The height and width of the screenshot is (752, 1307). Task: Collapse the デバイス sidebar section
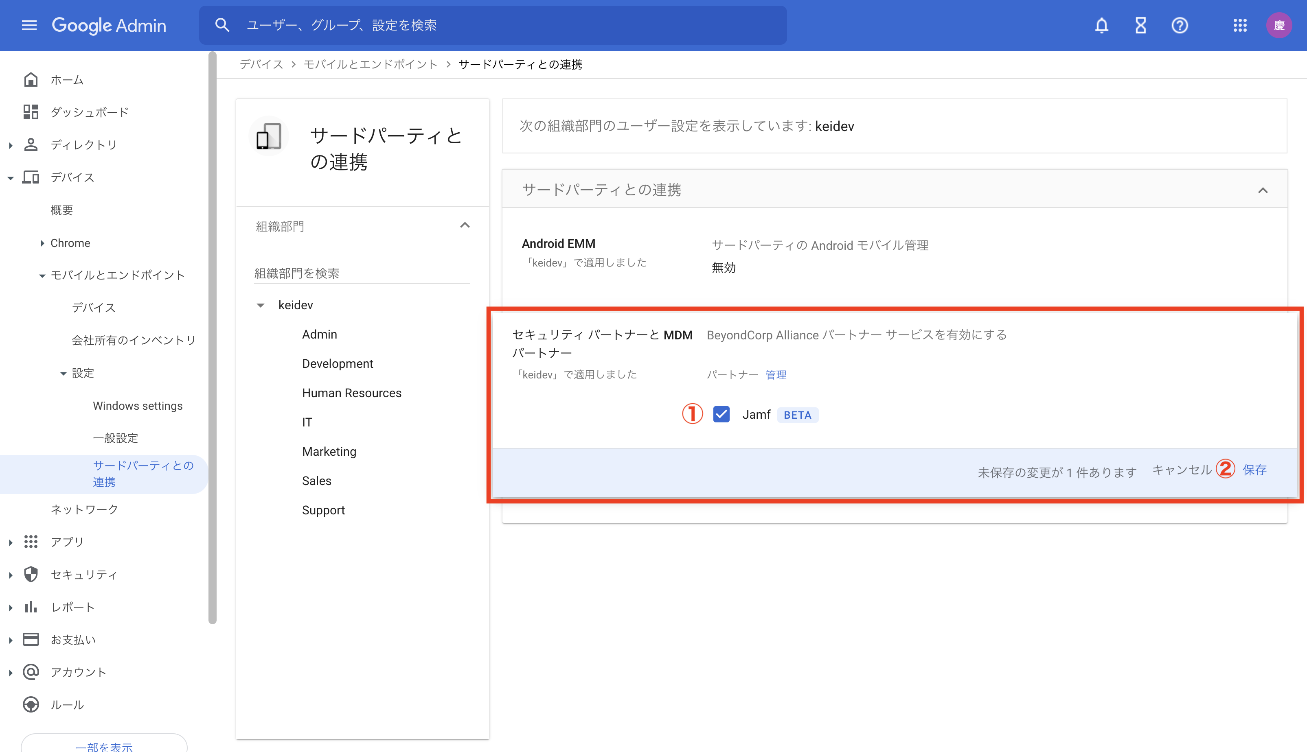tap(10, 178)
